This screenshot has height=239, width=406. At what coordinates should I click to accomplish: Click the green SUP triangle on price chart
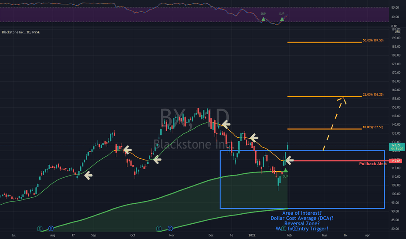285,170
